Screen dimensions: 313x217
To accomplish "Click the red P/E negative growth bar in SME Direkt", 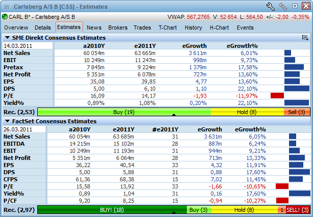I will pyautogui.click(x=277, y=95).
